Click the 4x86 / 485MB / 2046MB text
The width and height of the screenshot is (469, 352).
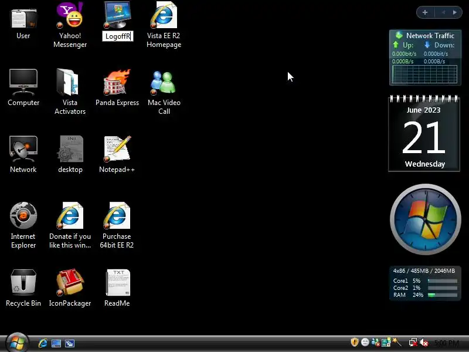tap(424, 271)
